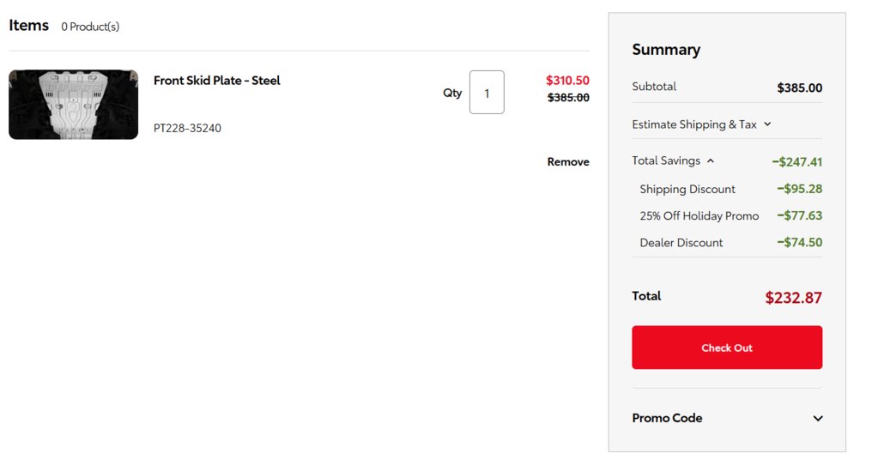Click the Total amount $232.87
This screenshot has height=472, width=878.
pos(793,297)
